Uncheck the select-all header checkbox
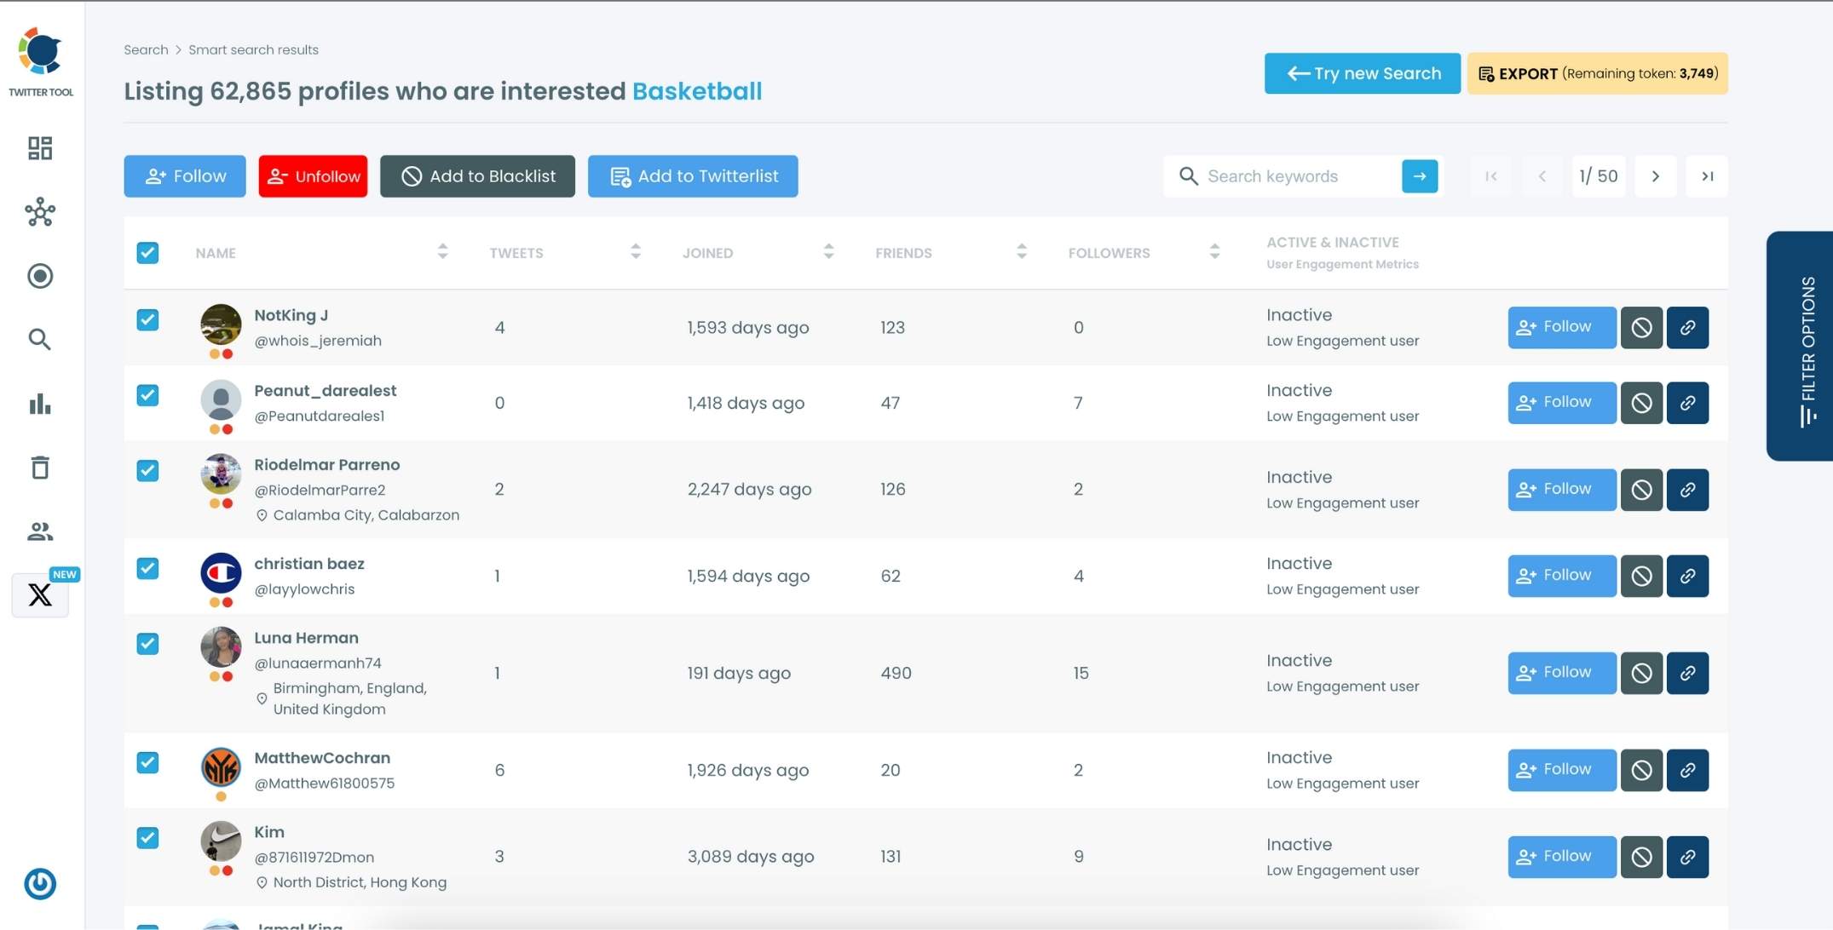 [147, 253]
